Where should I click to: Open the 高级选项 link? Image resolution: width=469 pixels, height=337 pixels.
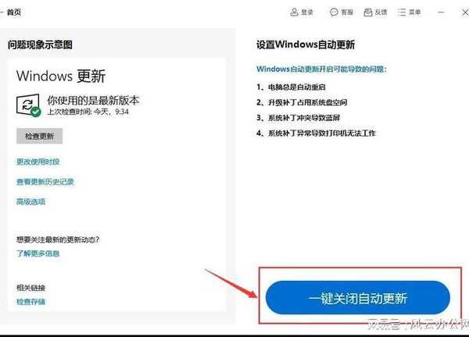tap(30, 202)
